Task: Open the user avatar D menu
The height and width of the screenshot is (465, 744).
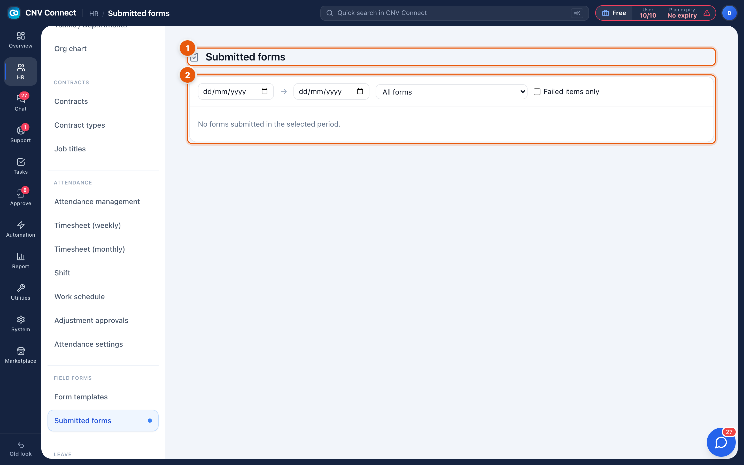Action: click(x=729, y=13)
